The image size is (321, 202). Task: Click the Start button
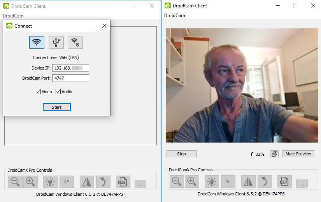57,107
